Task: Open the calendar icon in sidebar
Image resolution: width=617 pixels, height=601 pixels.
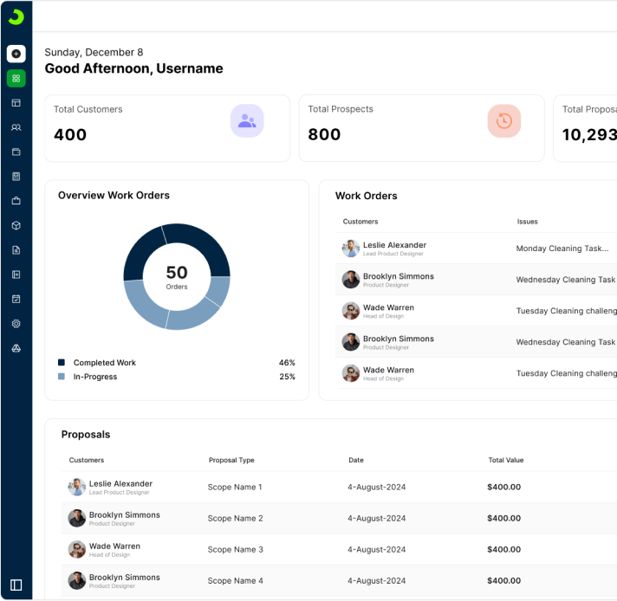Action: 16,299
